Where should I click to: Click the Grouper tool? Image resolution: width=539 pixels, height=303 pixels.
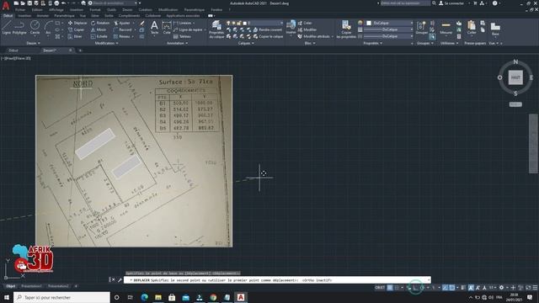[x=421, y=27]
